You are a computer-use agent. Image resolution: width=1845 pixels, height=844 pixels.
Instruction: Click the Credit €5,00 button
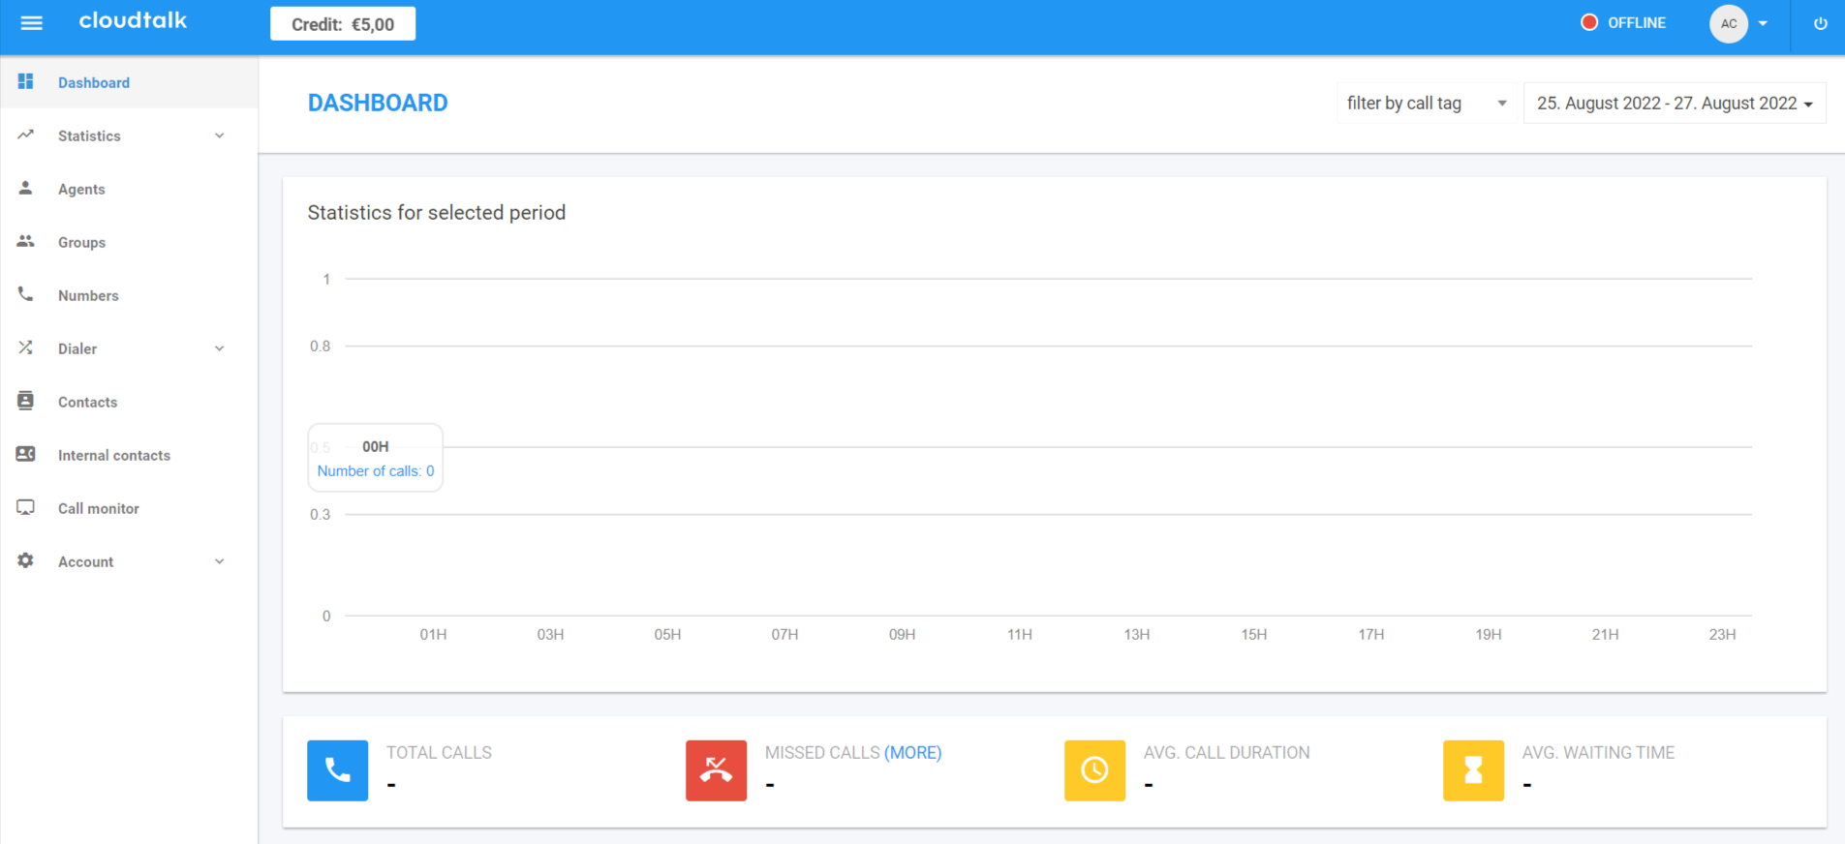(x=343, y=24)
